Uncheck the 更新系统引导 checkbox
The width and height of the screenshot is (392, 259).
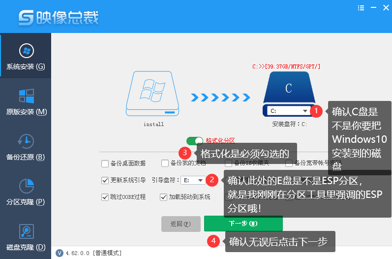pyautogui.click(x=105, y=180)
